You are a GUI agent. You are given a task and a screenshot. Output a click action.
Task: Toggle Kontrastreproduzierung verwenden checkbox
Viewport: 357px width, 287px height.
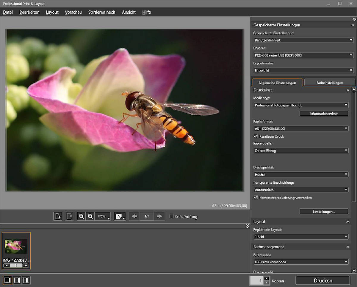(256, 197)
